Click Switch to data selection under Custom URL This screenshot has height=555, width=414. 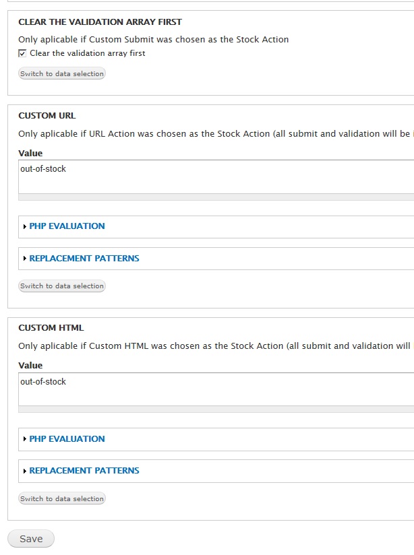(x=61, y=286)
